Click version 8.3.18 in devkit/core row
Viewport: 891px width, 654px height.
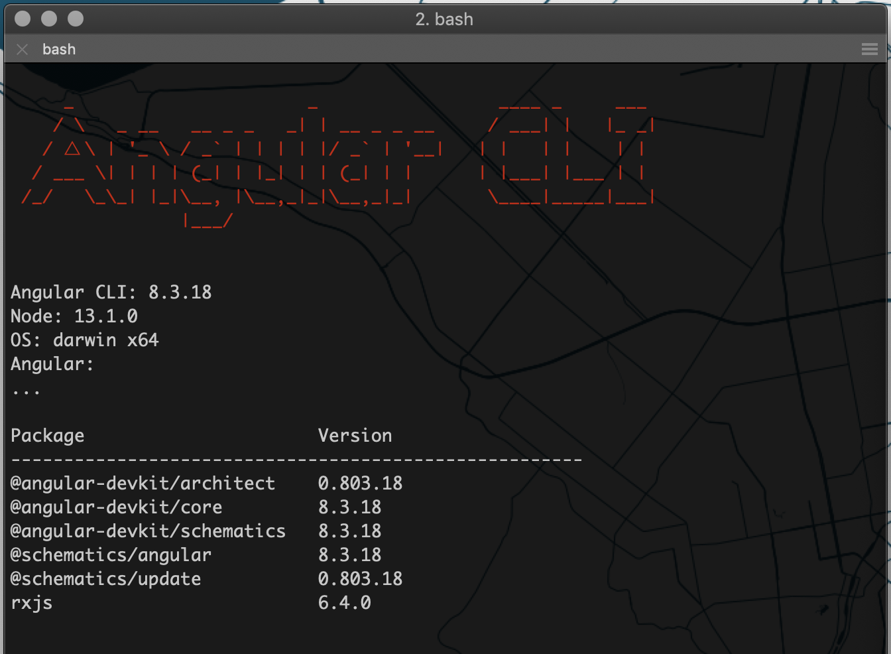(x=350, y=507)
